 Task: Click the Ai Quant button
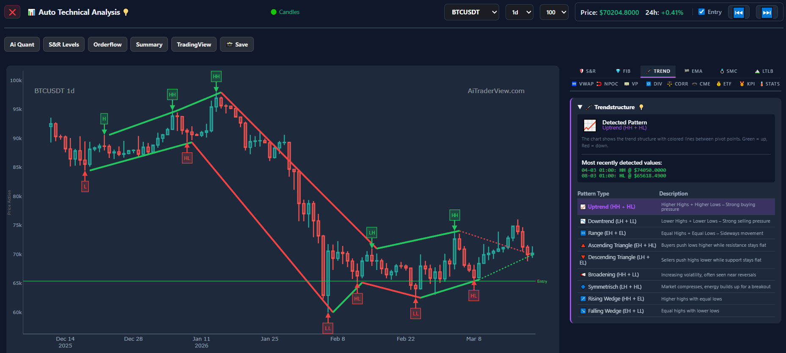[x=22, y=44]
